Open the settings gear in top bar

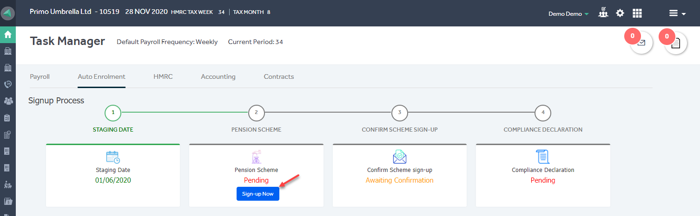[620, 13]
